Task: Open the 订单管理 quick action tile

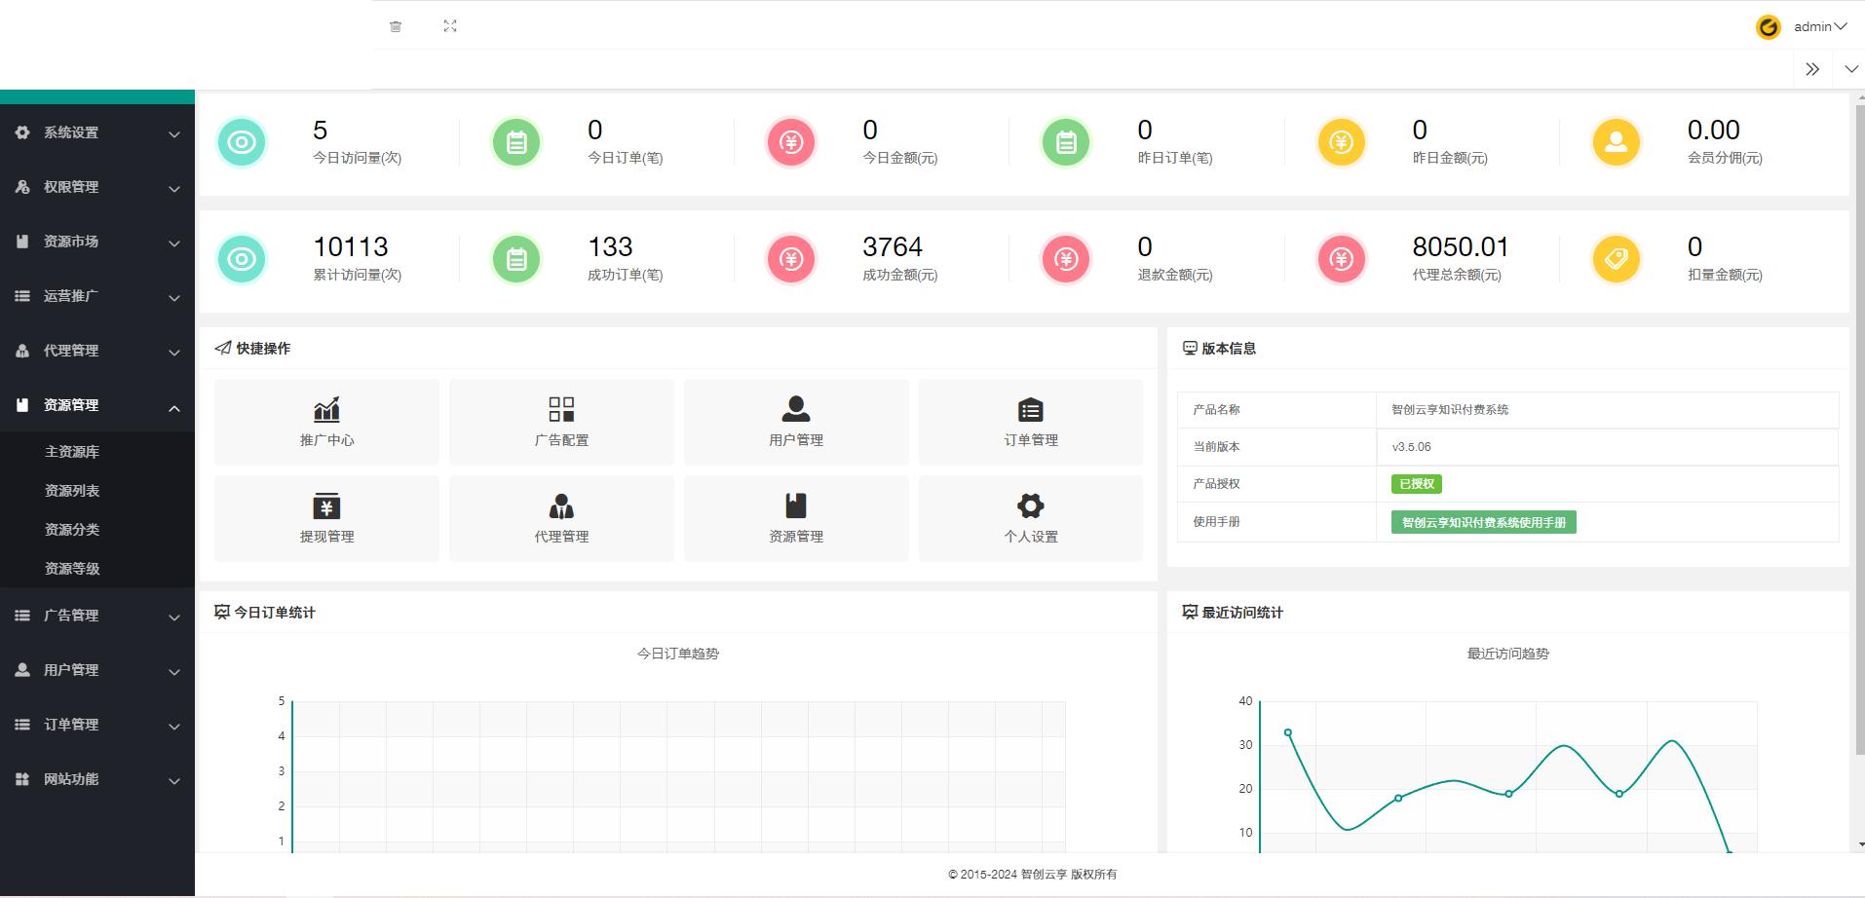Action: (x=1031, y=422)
